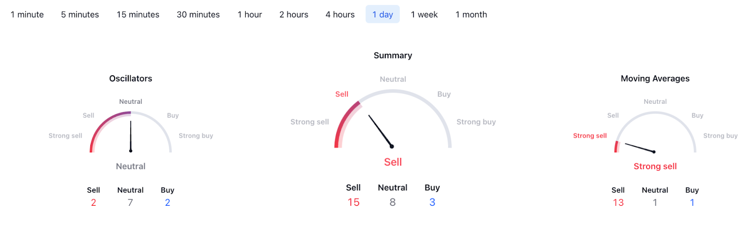Click the Oscillators heading

pyautogui.click(x=131, y=79)
